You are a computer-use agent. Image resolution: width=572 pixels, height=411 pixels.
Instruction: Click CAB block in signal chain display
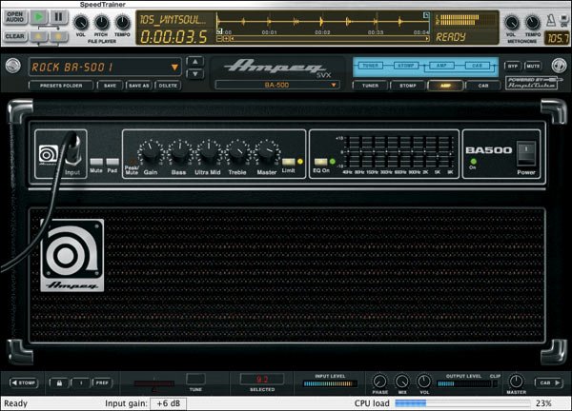(x=478, y=66)
